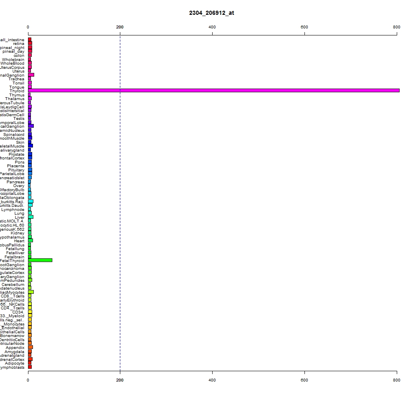Viewport: 412px width, 412px height.
Task: Click the top axis 800 tick label
Action: tap(396, 27)
